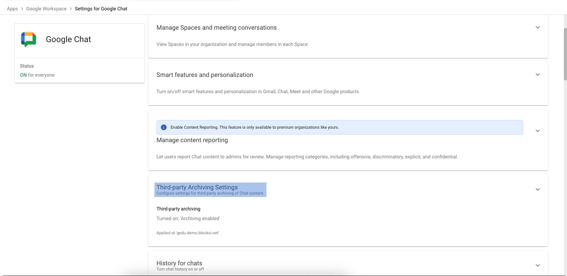The image size is (567, 276).
Task: Click the Third-party Archiving Settings heading
Action: 197,187
